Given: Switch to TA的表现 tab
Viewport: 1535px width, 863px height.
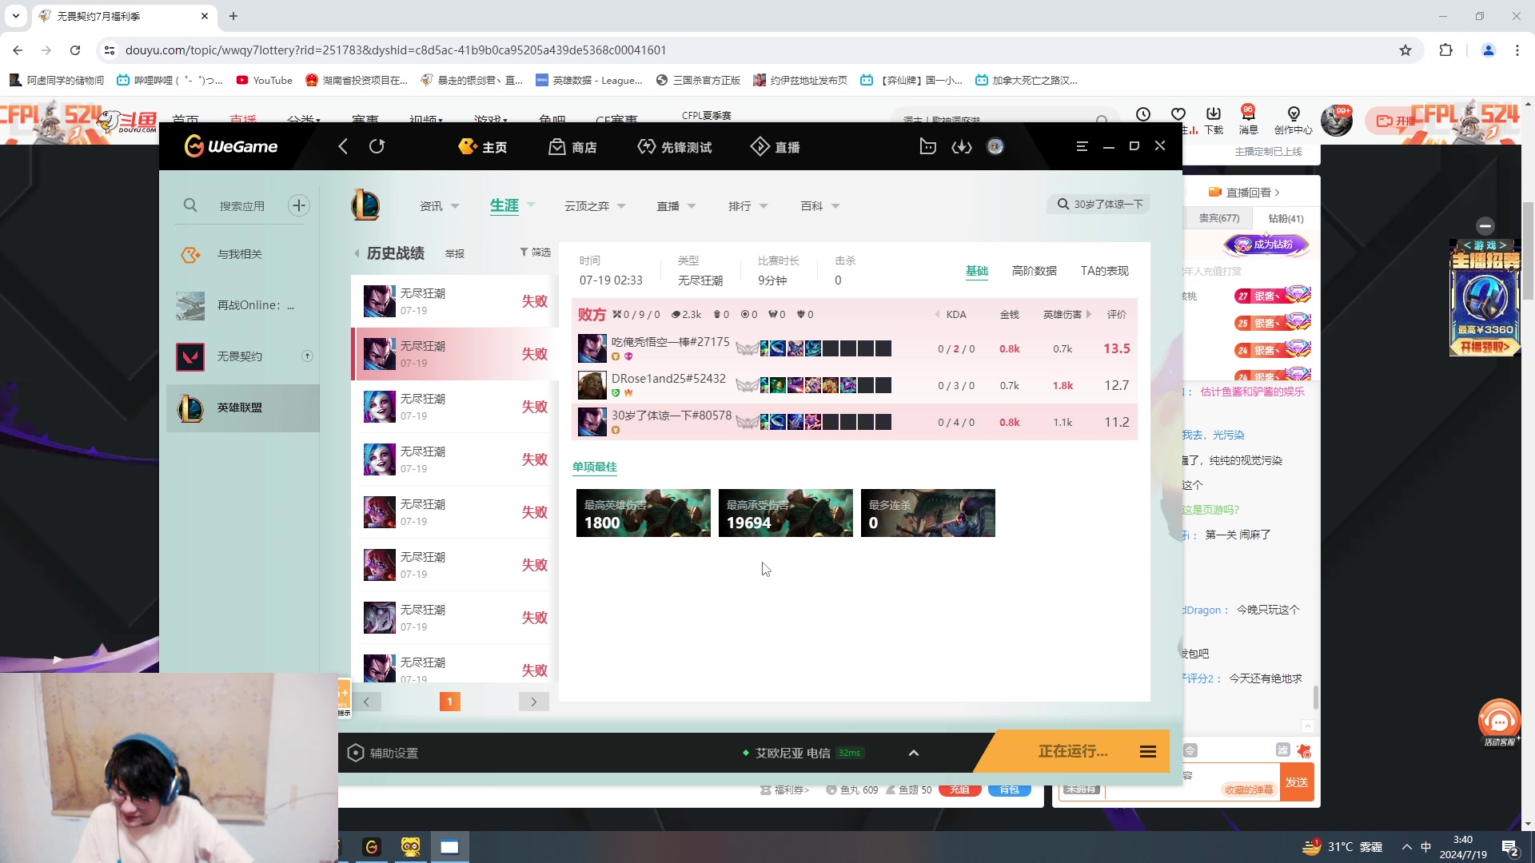Looking at the screenshot, I should (x=1104, y=271).
